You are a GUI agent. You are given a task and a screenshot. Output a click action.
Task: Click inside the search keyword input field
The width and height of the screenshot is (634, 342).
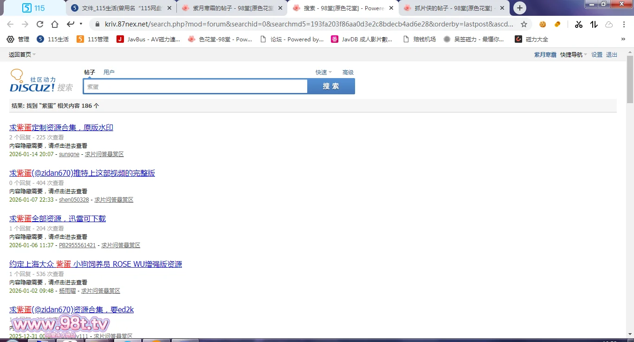[195, 86]
